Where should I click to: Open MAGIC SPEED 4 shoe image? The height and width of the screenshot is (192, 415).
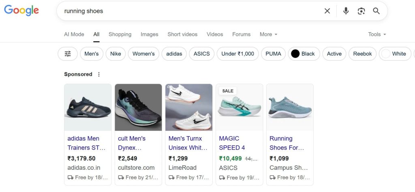click(240, 107)
